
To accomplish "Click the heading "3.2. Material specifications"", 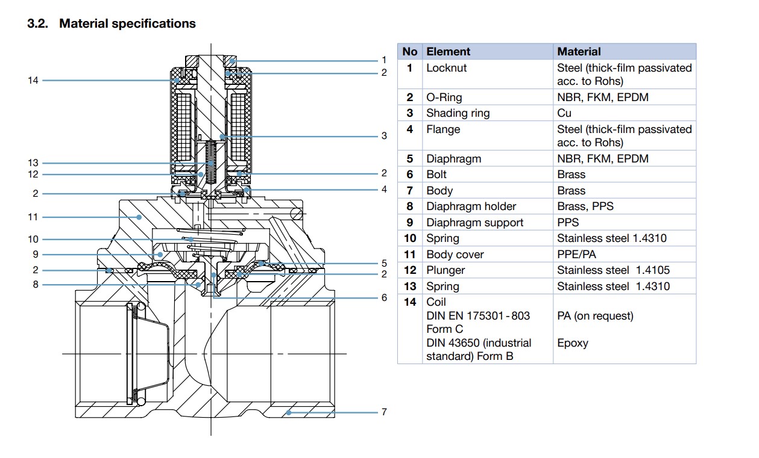I will coord(112,23).
